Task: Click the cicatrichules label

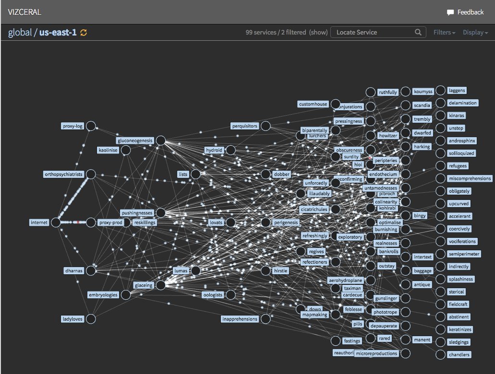Action: click(314, 210)
